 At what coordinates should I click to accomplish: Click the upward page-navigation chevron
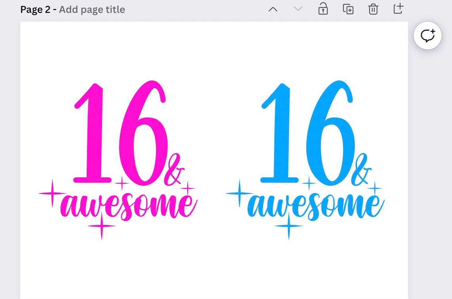click(x=273, y=9)
